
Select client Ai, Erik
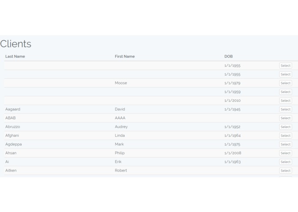click(x=286, y=162)
